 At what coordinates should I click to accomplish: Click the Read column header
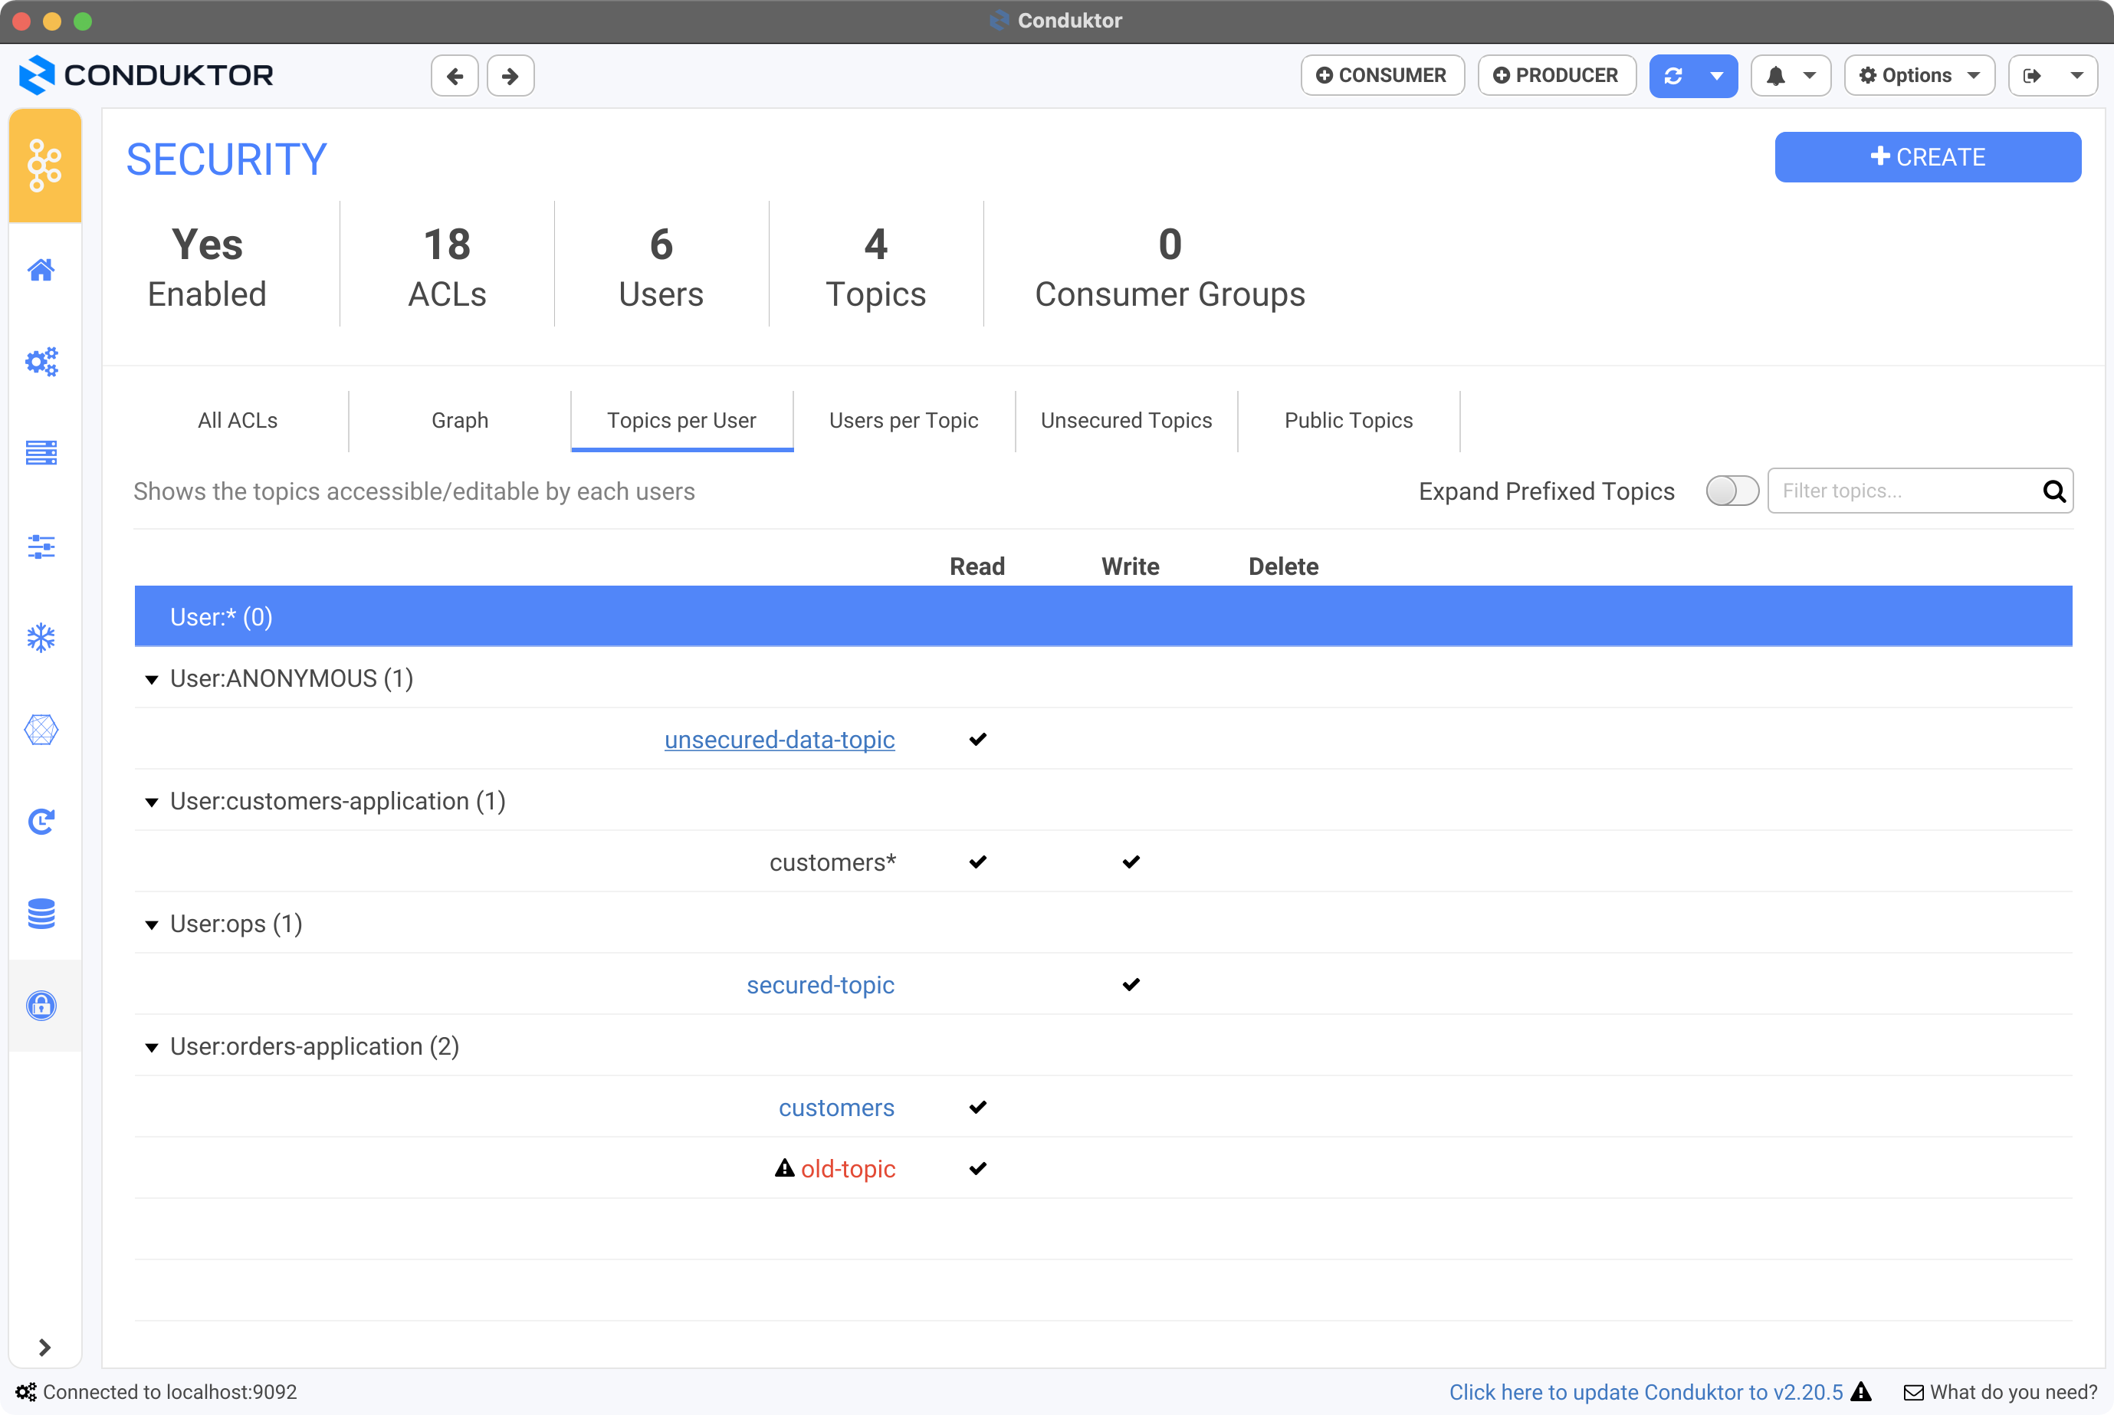[x=977, y=566]
